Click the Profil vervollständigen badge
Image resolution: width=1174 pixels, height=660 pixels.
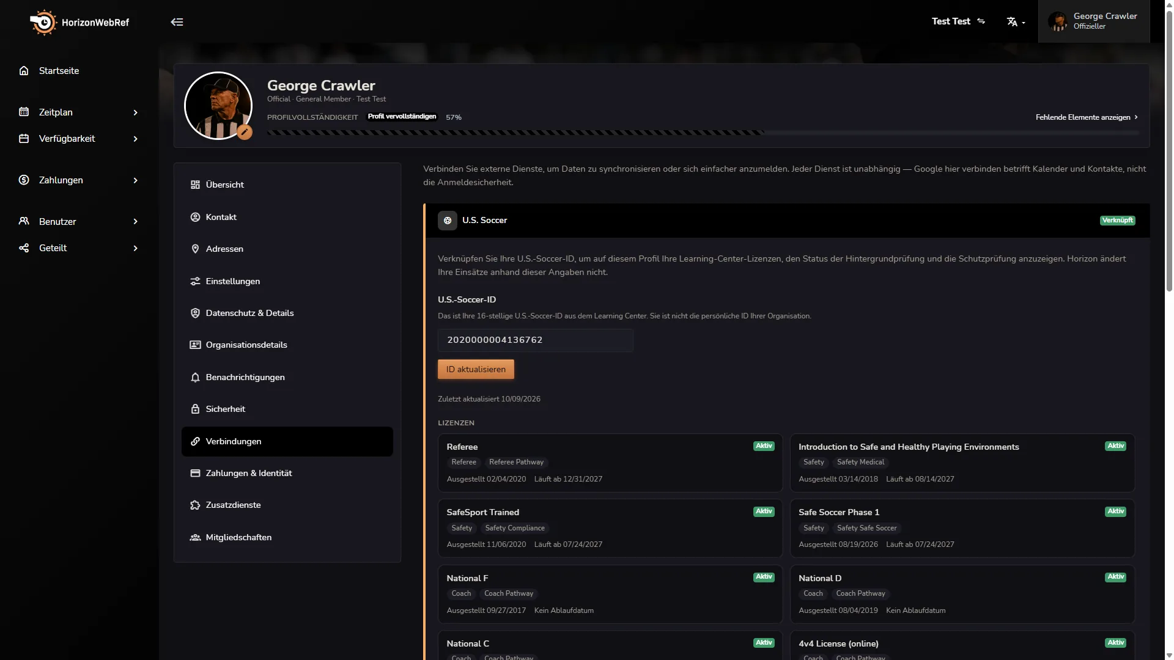click(402, 117)
